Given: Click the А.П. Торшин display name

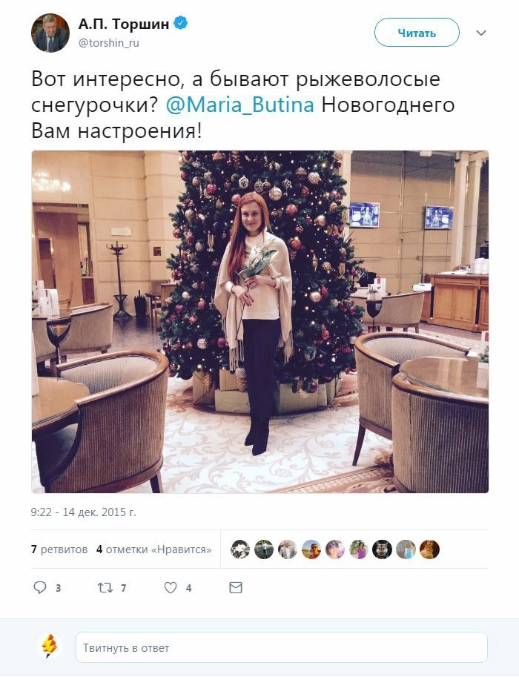Looking at the screenshot, I should (124, 23).
